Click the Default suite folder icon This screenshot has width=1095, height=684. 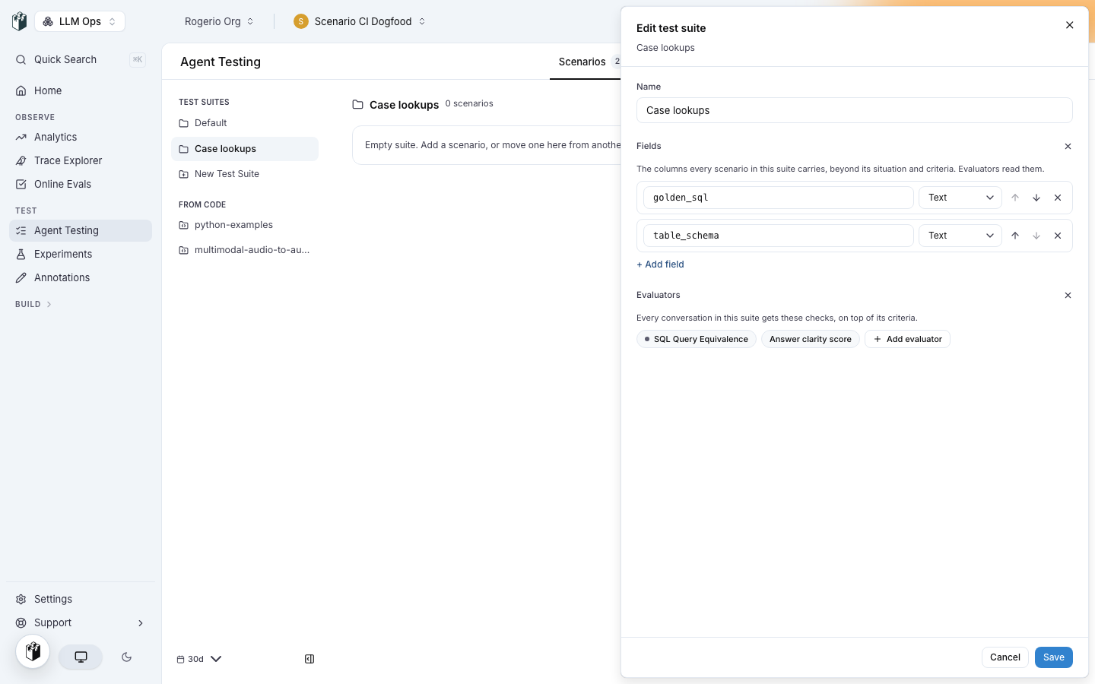pyautogui.click(x=183, y=123)
